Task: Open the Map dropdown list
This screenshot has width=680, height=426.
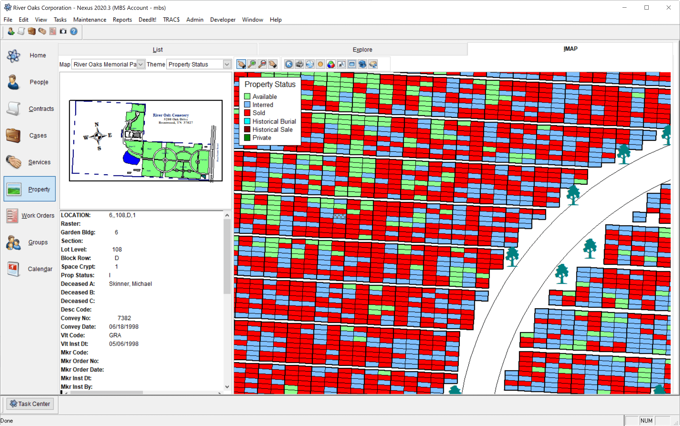Action: tap(141, 65)
